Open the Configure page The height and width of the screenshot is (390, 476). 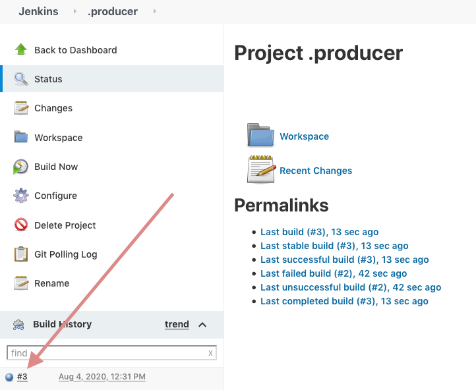pos(55,196)
